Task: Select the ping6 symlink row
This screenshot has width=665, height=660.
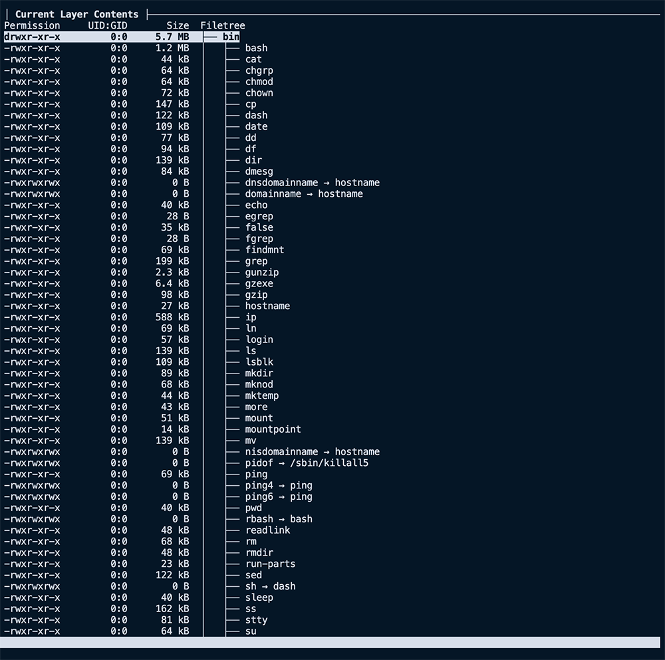Action: pyautogui.click(x=279, y=497)
